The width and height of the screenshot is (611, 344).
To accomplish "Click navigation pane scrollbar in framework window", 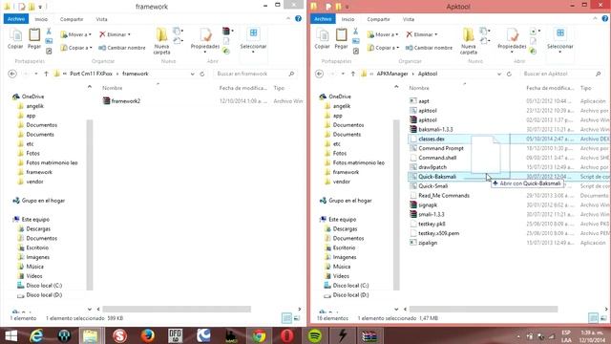I will coord(89,204).
